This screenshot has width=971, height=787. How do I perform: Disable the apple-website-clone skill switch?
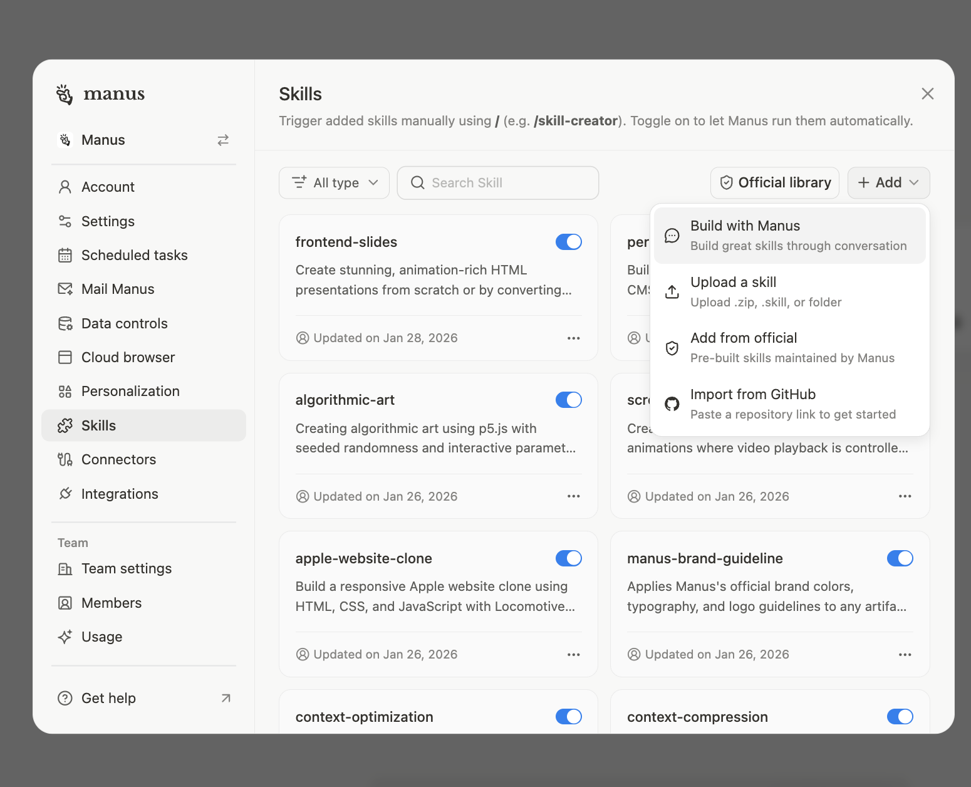(x=569, y=558)
